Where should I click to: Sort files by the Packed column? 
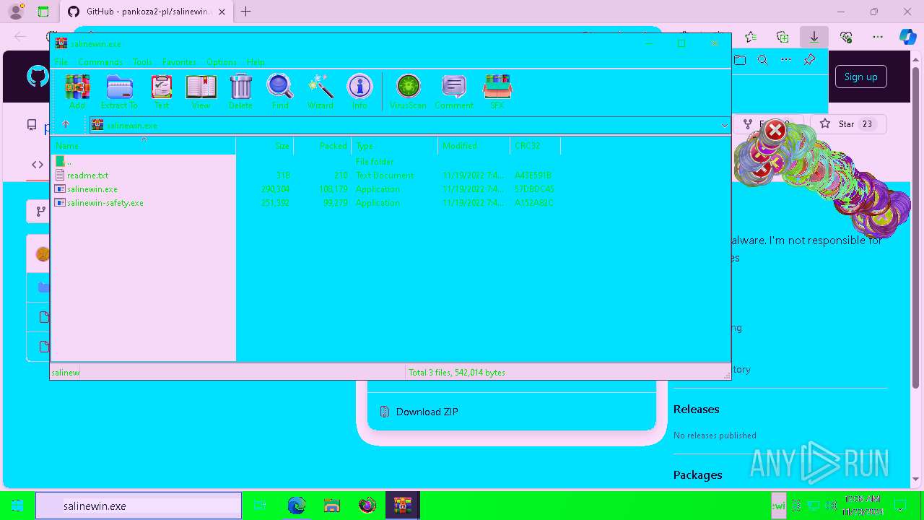(x=322, y=146)
